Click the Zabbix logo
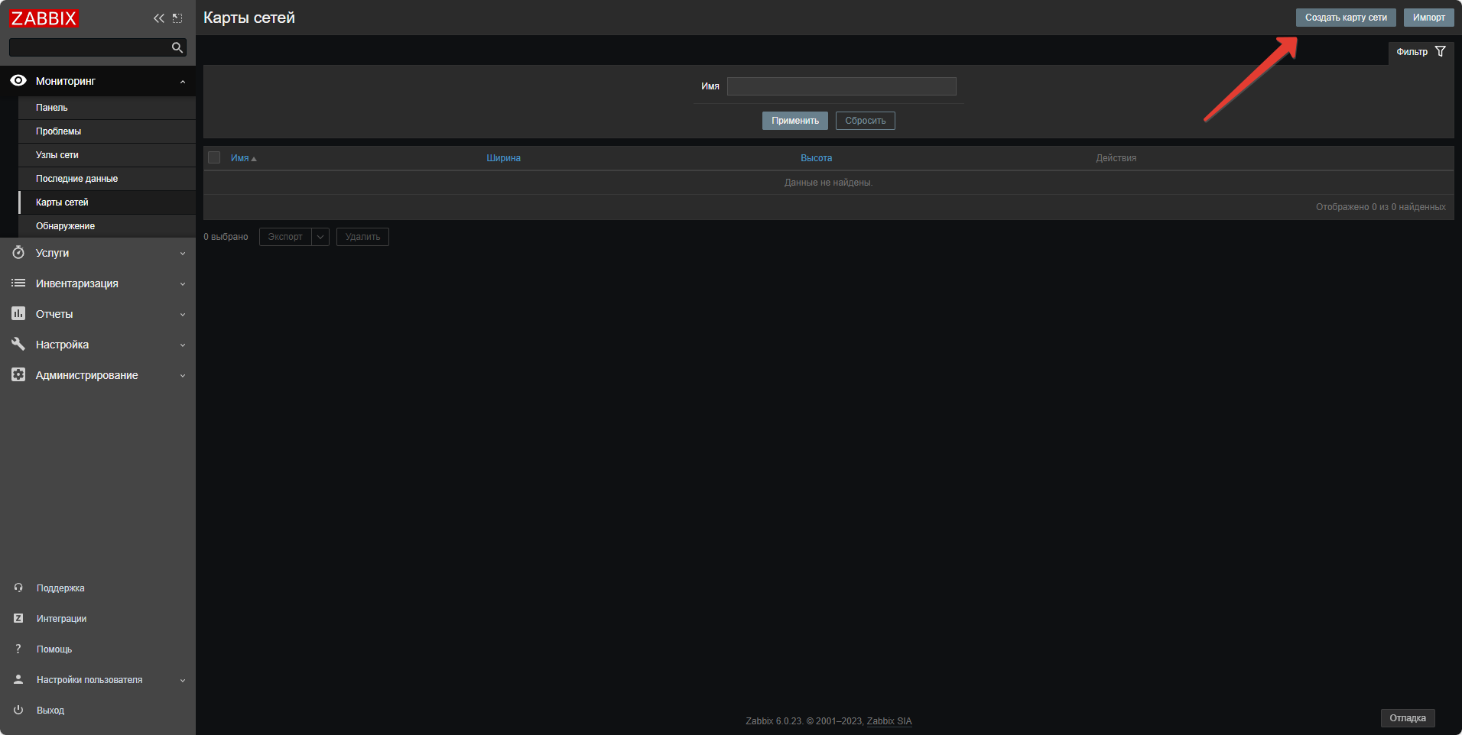Viewport: 1462px width, 735px height. pos(44,18)
